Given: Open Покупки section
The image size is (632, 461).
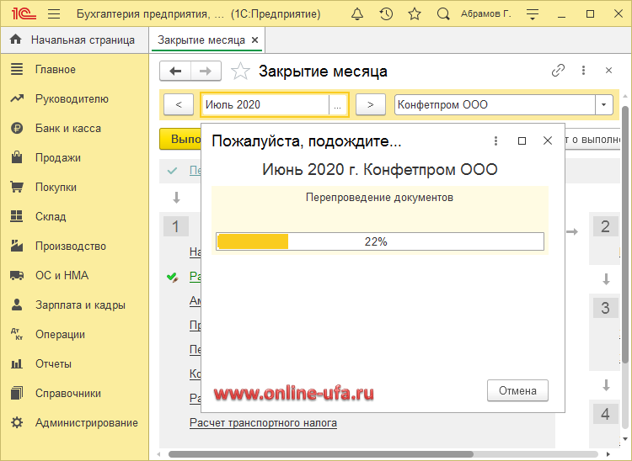Looking at the screenshot, I should click(x=56, y=187).
